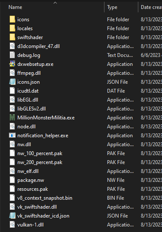Select the folder name swiftshader

30,37
